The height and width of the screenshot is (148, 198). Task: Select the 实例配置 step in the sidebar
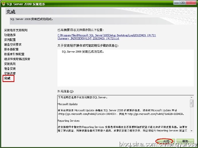(10, 40)
